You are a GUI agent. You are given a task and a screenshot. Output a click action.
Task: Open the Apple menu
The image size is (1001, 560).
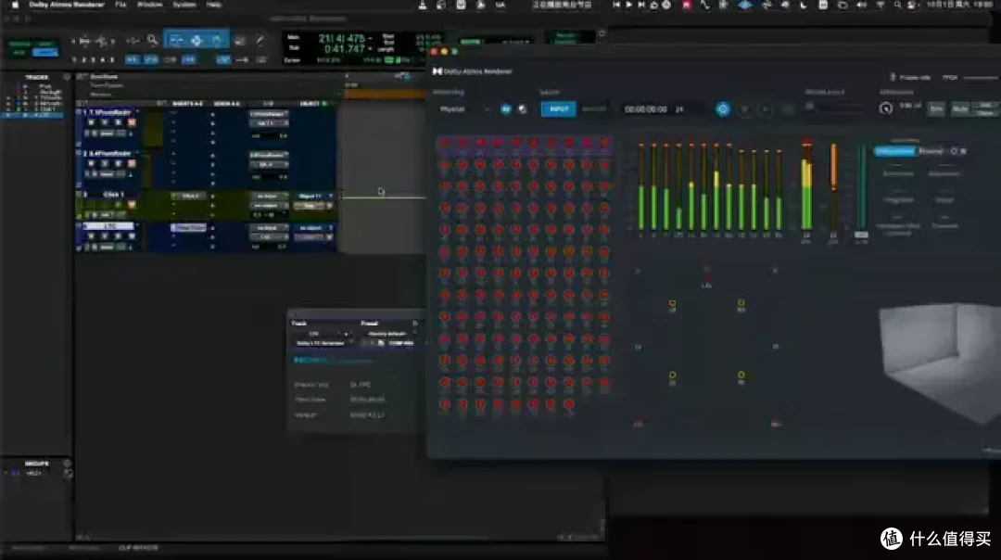(15, 5)
